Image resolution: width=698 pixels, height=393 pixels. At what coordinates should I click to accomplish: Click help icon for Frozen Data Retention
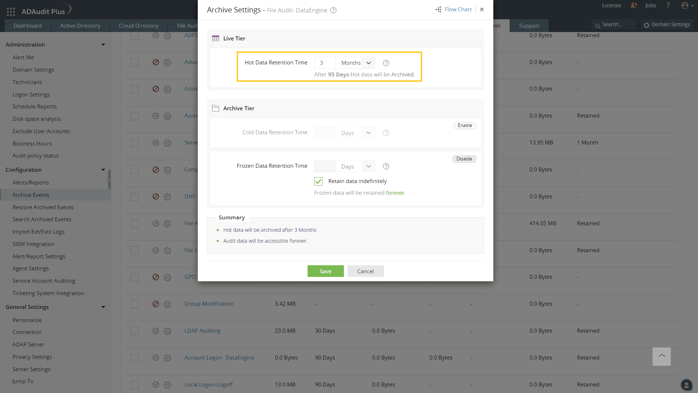[386, 166]
